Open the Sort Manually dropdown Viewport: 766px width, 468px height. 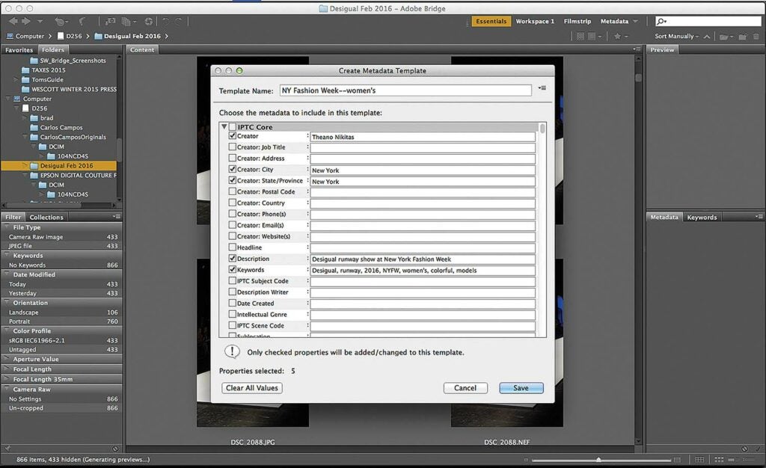(676, 36)
